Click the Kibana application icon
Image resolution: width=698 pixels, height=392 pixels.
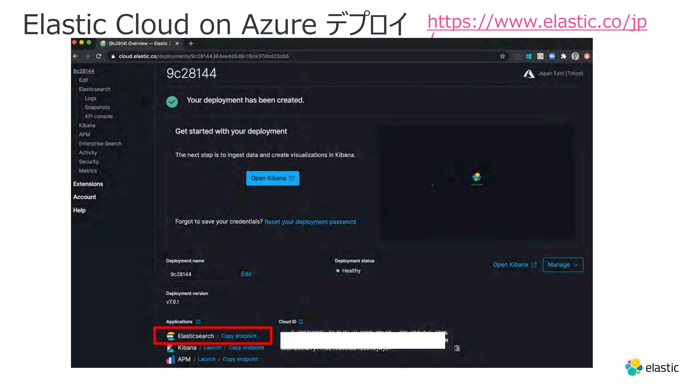coord(170,348)
